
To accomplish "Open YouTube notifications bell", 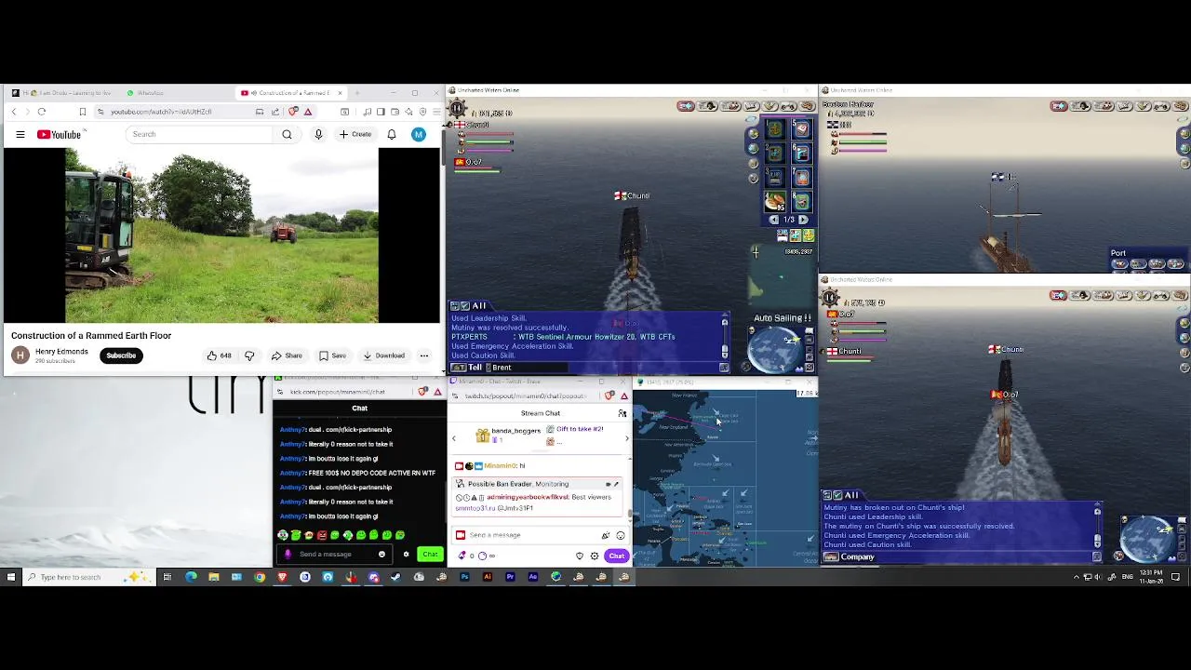I will tap(392, 134).
